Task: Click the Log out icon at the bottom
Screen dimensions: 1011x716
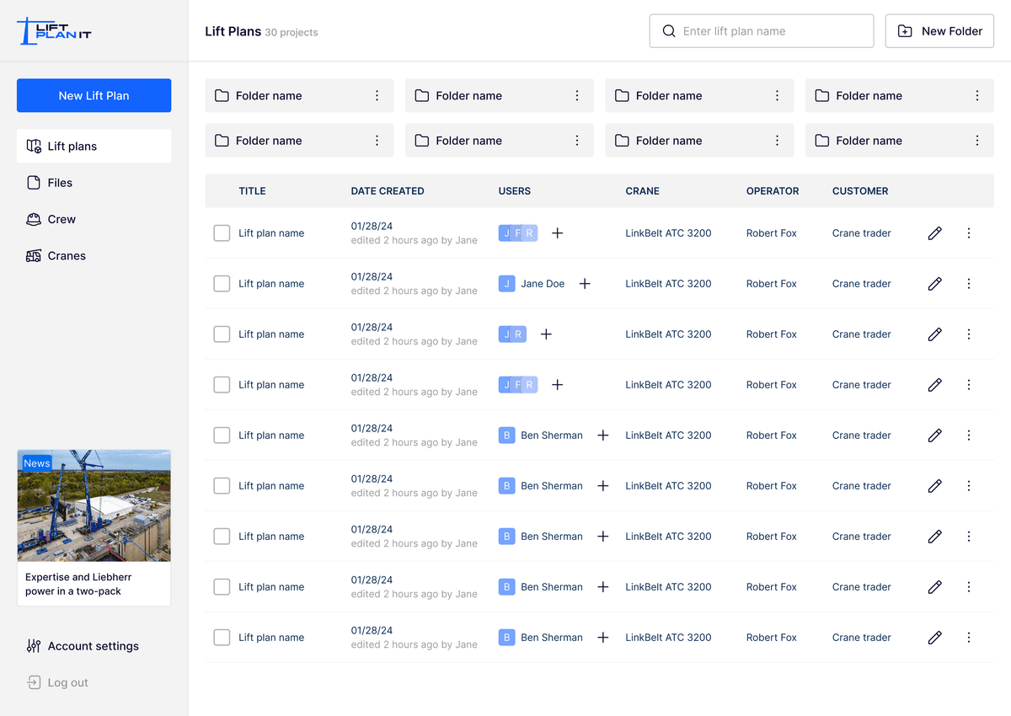Action: click(x=34, y=682)
